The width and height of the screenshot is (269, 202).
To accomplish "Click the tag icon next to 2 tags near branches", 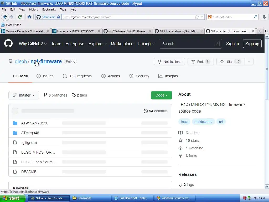I will tap(74, 95).
